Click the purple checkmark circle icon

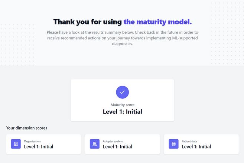coord(122,92)
